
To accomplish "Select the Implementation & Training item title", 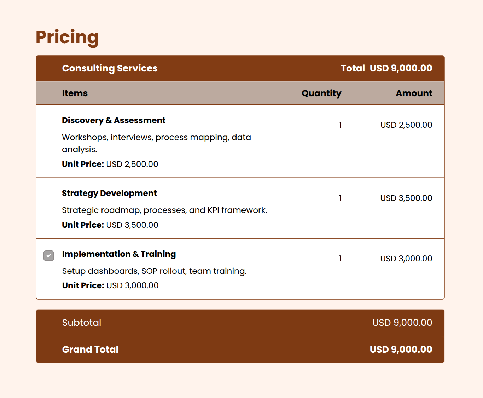I will pyautogui.click(x=119, y=254).
